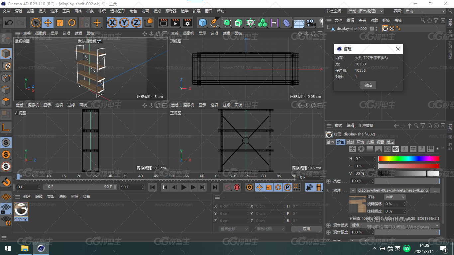Open the 渲染 menu
This screenshot has height=255, width=454.
tap(185, 11)
